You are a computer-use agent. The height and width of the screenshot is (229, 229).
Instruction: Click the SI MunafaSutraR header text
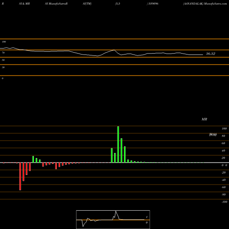click(56, 4)
